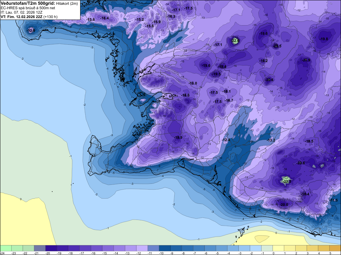Click the "Hitakort (2m)" subtitle text
Image resolution: width=341 pixels, height=255 pixels.
pos(67,3)
